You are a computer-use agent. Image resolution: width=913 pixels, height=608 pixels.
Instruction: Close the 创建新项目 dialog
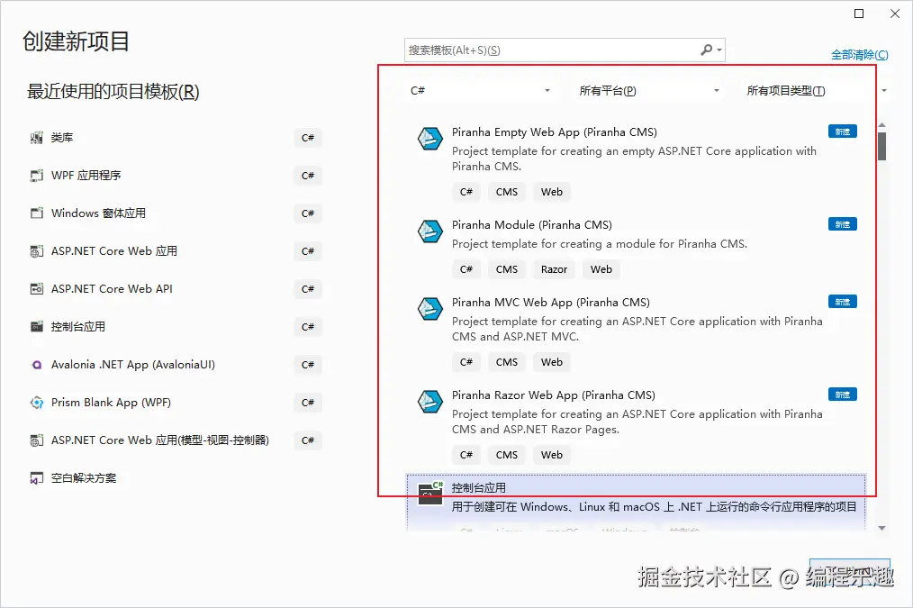895,14
